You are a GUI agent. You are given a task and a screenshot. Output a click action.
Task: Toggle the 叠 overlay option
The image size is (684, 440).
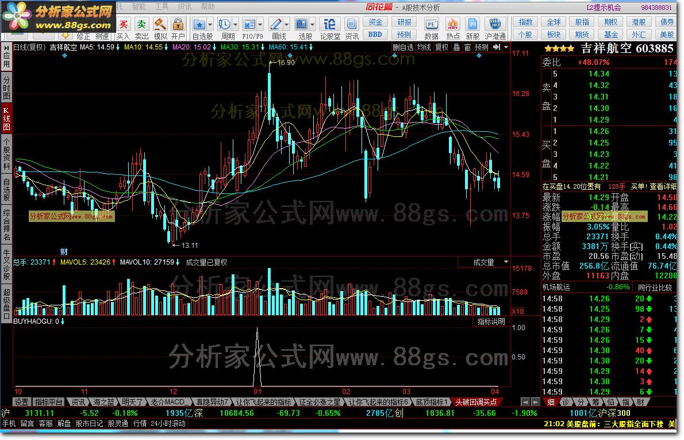[x=457, y=47]
